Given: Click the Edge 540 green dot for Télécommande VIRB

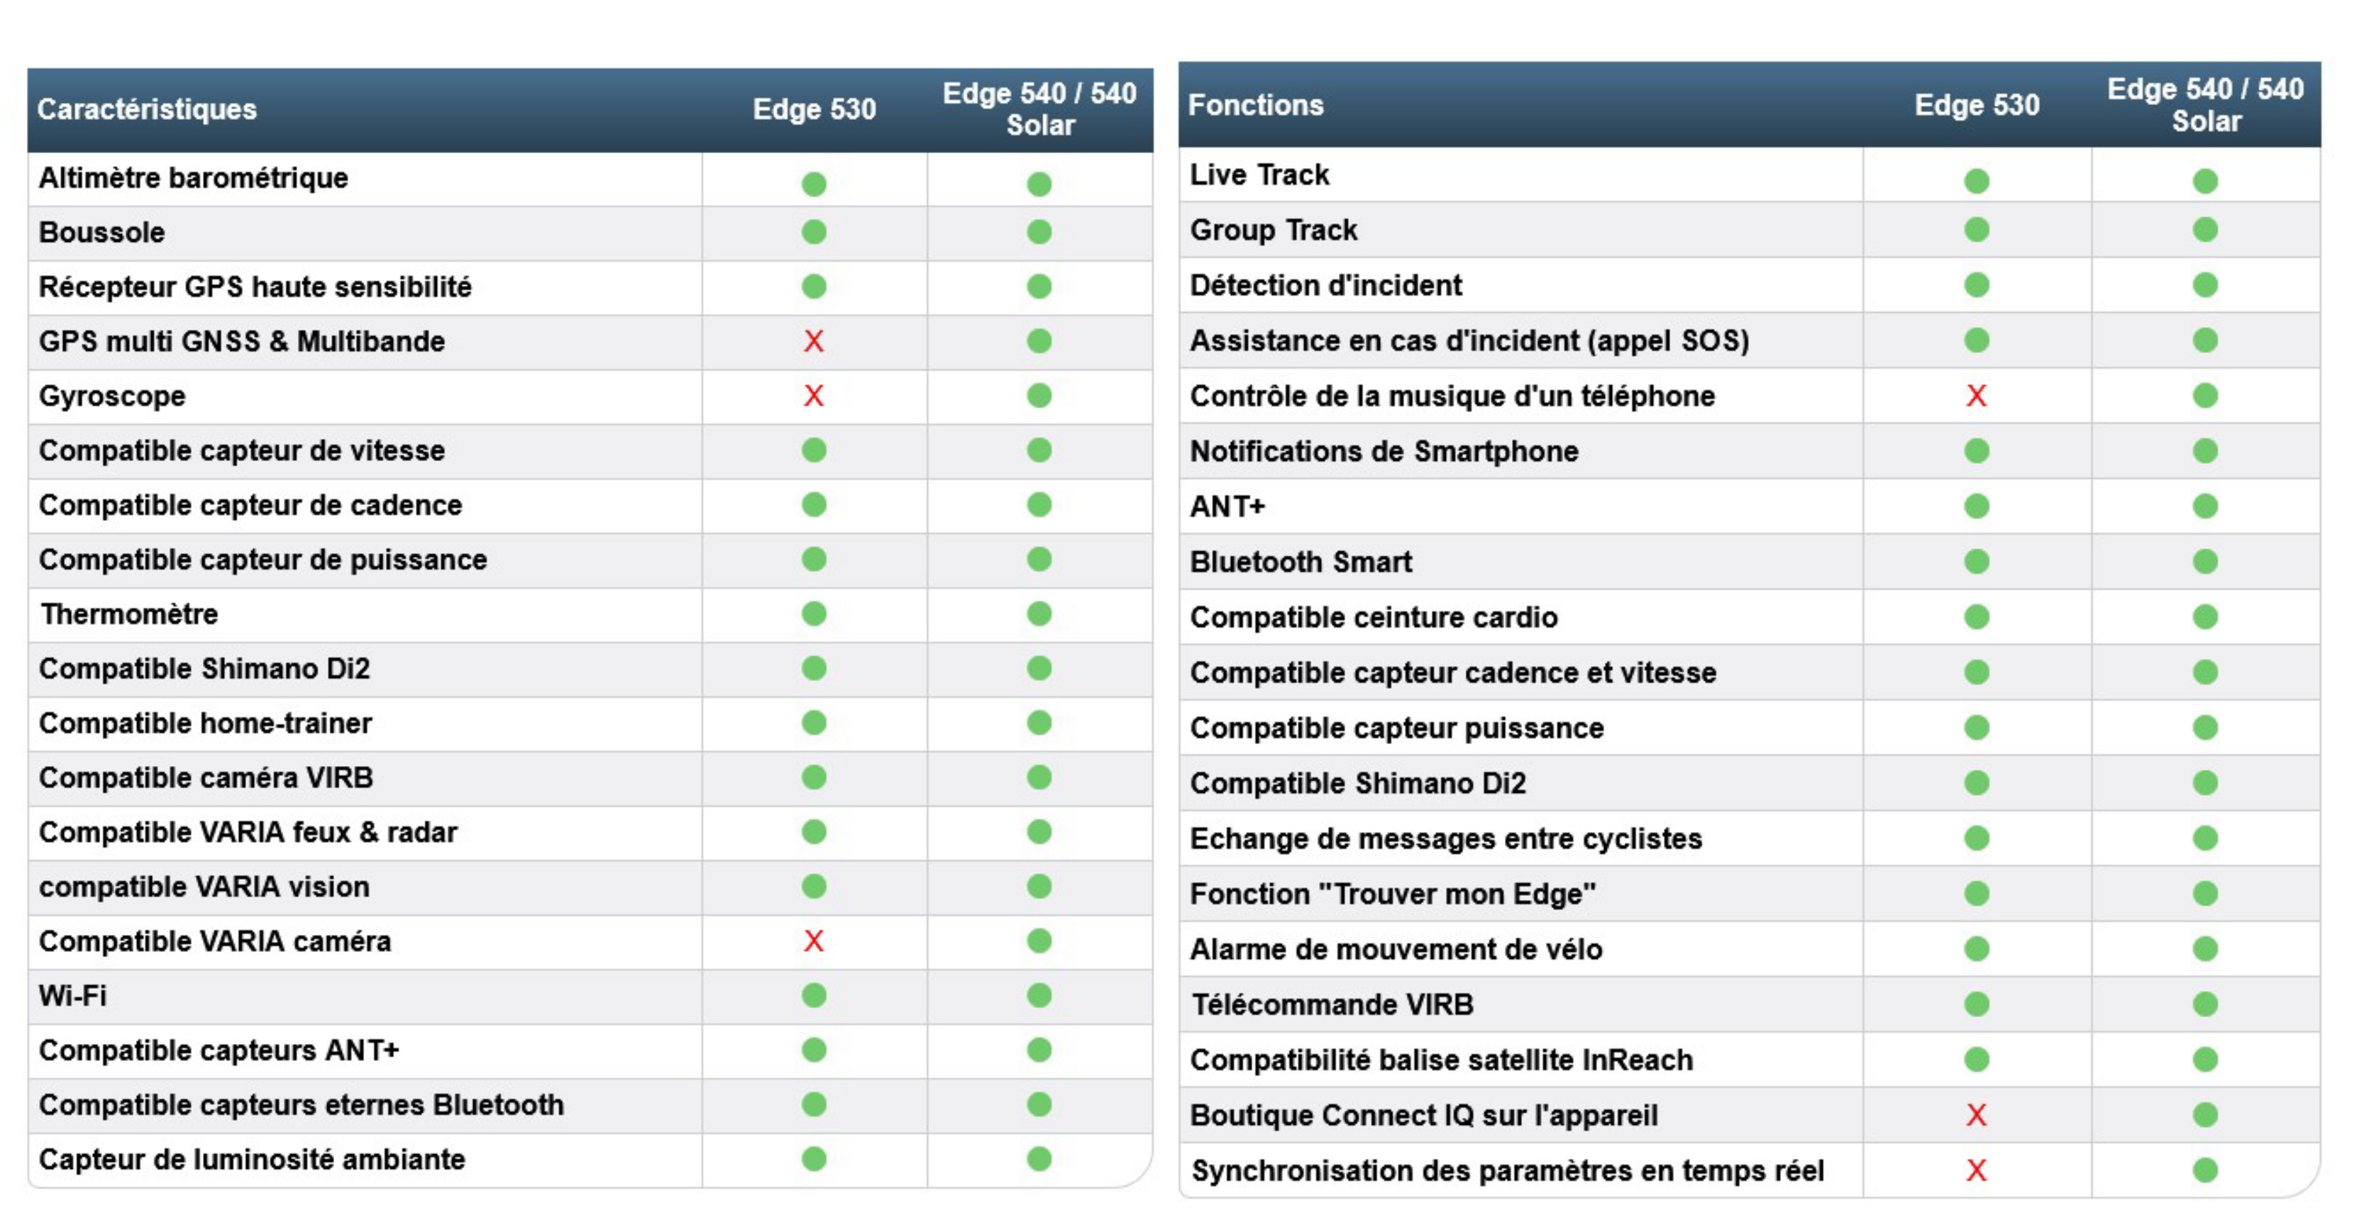Looking at the screenshot, I should [x=2205, y=1004].
